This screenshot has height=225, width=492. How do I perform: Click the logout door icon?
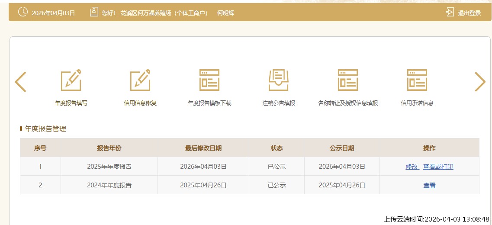450,13
